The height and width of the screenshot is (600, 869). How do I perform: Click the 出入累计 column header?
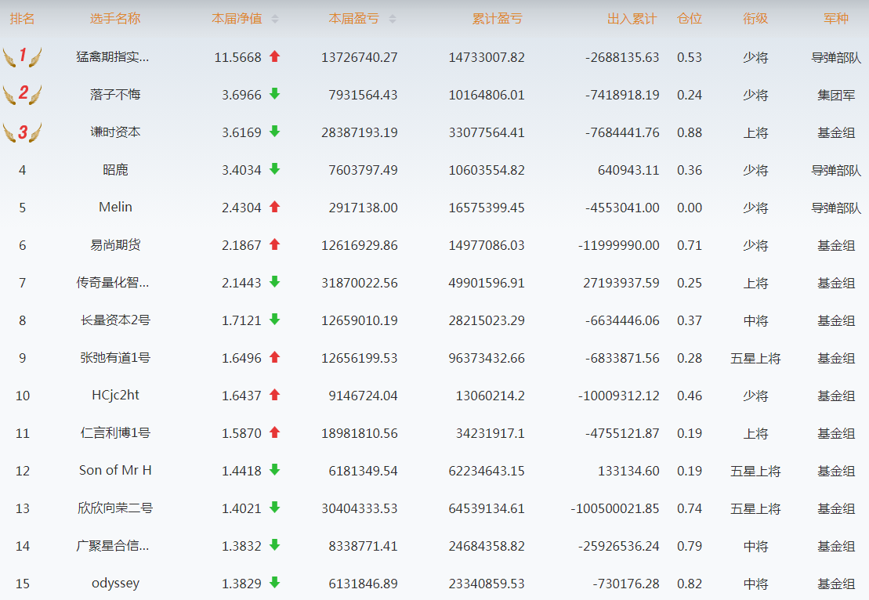click(x=632, y=19)
